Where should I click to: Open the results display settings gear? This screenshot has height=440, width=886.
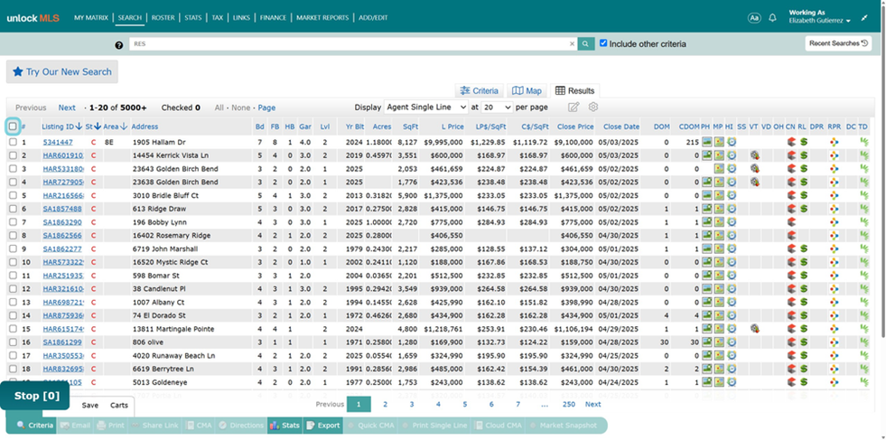coord(592,107)
